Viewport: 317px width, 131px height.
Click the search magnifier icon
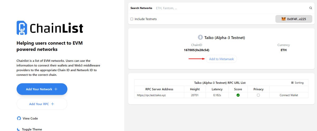pos(311,8)
